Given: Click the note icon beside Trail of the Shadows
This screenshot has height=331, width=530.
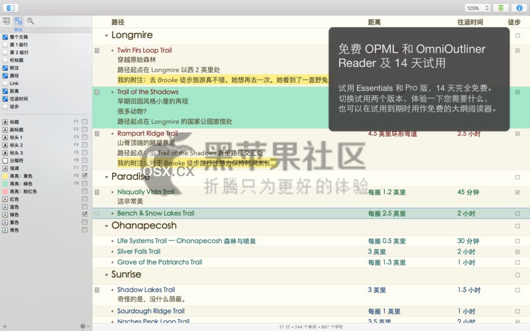Looking at the screenshot, I should [x=97, y=92].
